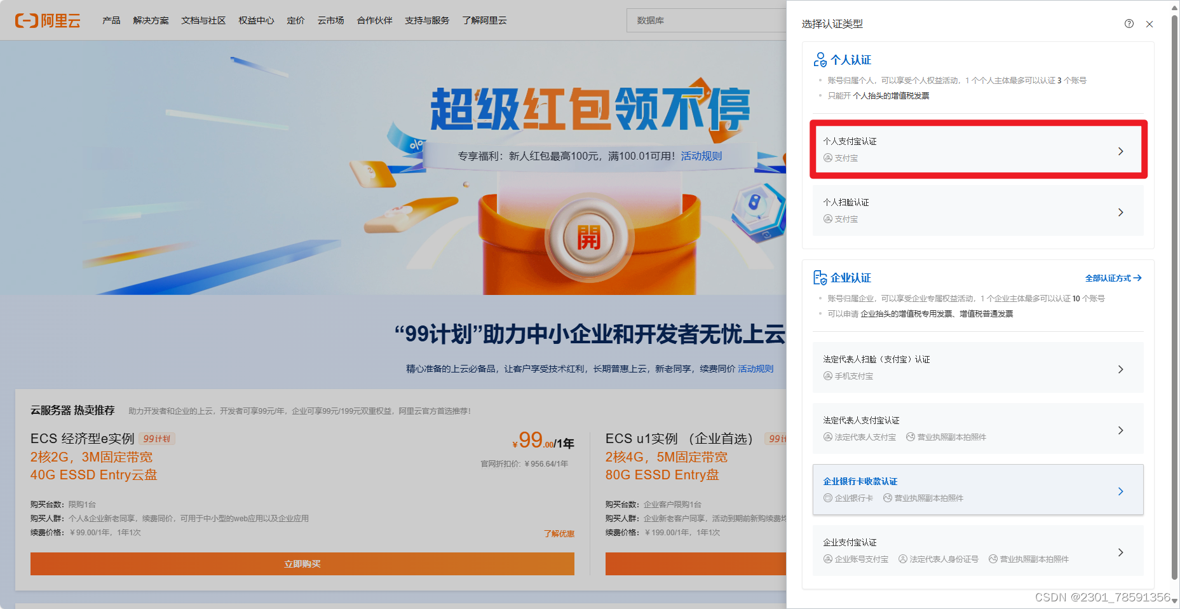Image resolution: width=1180 pixels, height=609 pixels.
Task: Expand 法定代表人扫脸（支付宝）认证 chevron
Action: click(1120, 369)
